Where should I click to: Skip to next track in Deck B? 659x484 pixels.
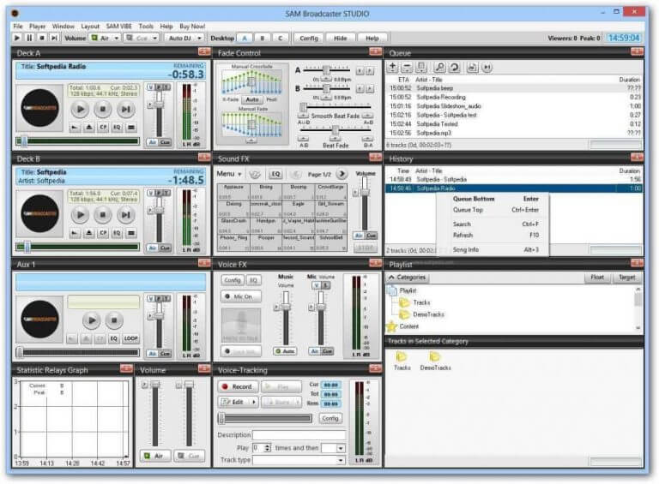tap(125, 215)
